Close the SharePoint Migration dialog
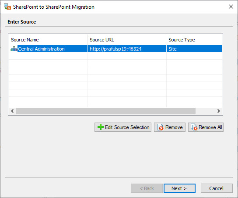 [x=231, y=7]
